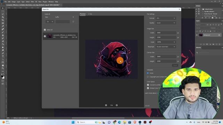
Task: Open the Scale dropdown showing 100%
Action: 166,42
